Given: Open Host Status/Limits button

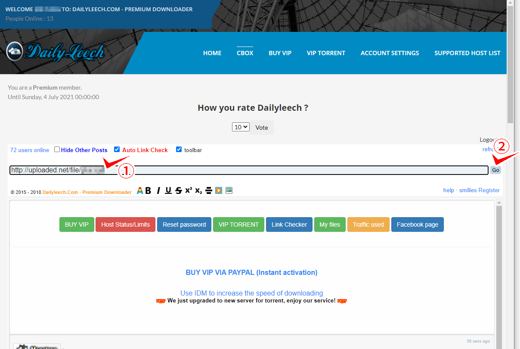Looking at the screenshot, I should click(126, 224).
